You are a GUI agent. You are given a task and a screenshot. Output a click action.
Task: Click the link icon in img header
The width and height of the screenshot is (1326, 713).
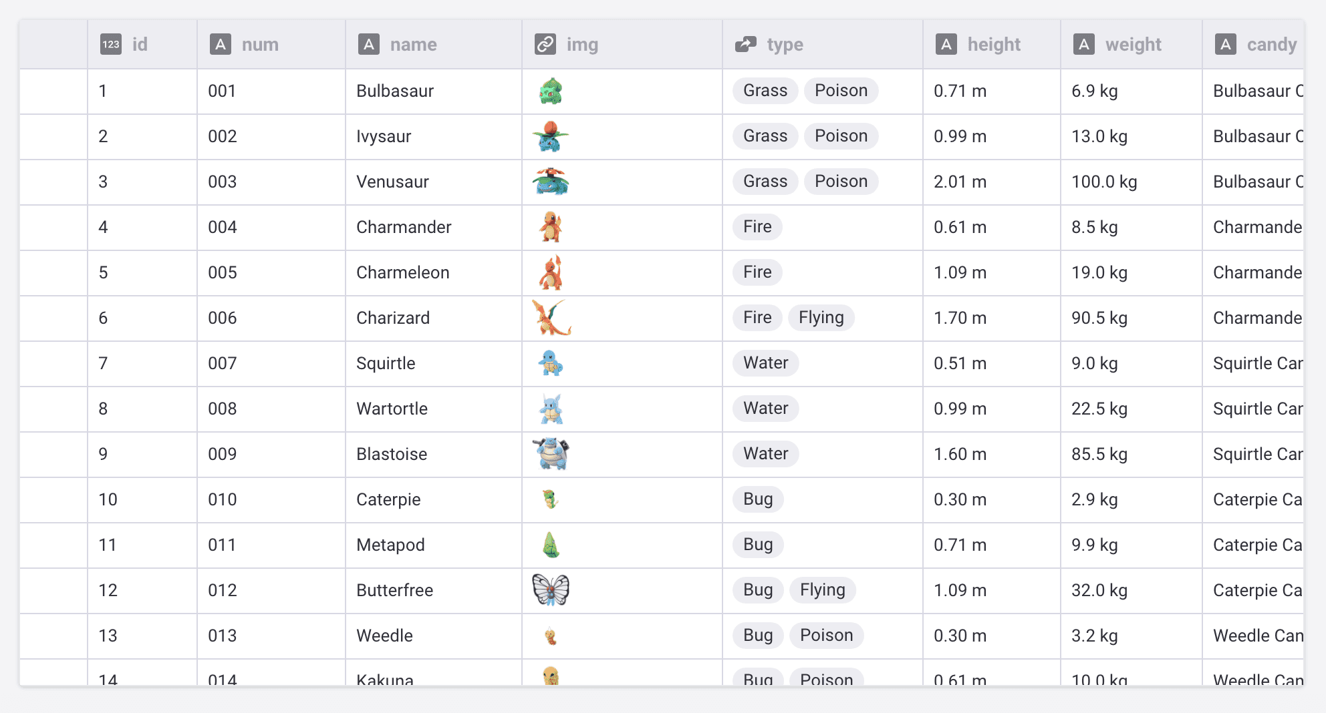coord(545,45)
